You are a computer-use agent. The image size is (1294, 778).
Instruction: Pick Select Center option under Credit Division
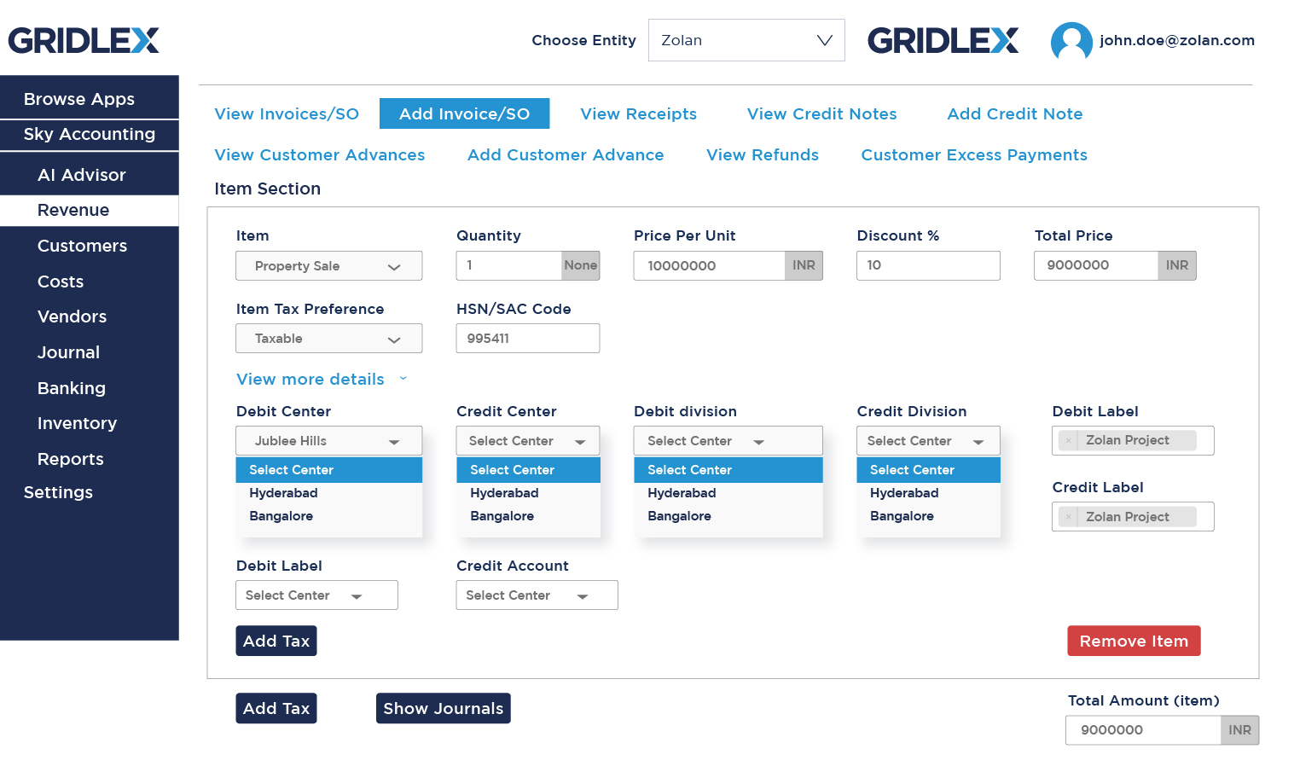[928, 470]
